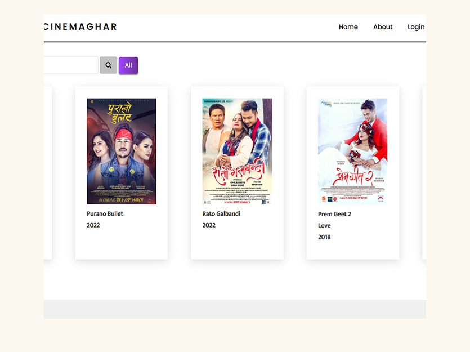Screen dimensions: 470x352
Task: Click the magnifying glass search icon
Action: pyautogui.click(x=108, y=65)
